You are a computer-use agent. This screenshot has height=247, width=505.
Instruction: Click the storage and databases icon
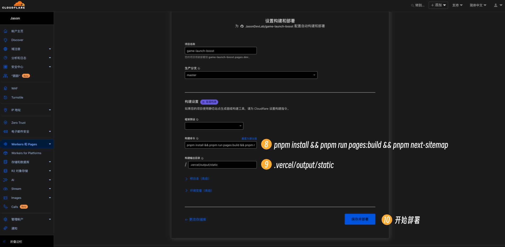5,162
